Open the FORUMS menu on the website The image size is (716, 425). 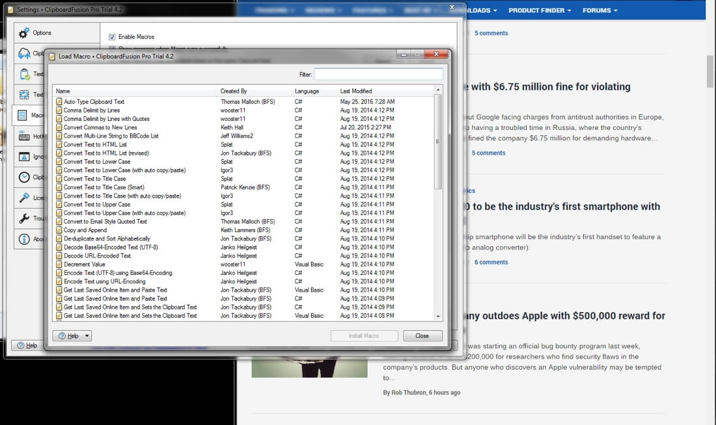(599, 10)
